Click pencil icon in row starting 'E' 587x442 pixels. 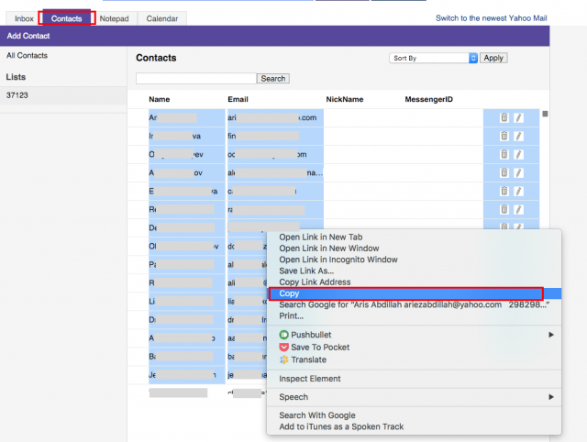(518, 191)
